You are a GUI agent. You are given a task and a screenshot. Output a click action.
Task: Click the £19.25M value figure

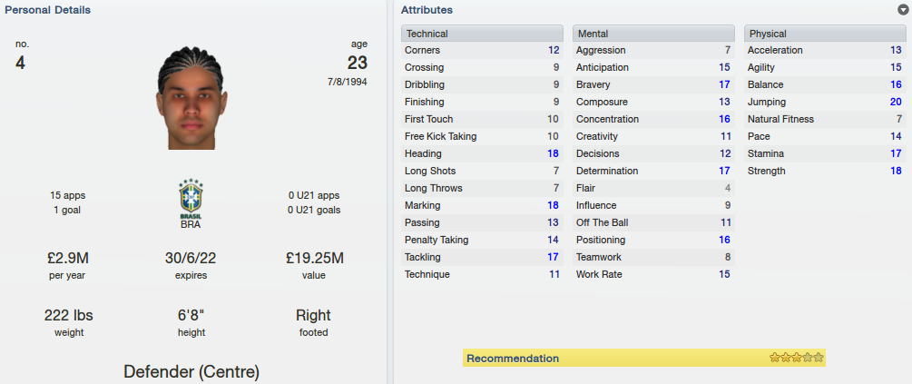click(x=314, y=258)
